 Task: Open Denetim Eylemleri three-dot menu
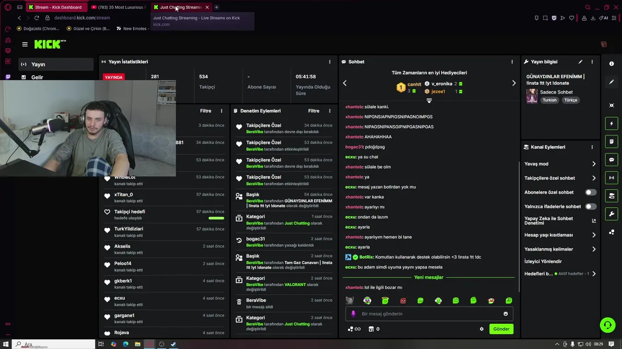(x=329, y=111)
